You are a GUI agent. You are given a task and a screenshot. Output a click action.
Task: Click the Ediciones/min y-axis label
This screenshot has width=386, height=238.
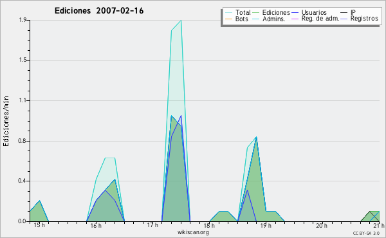coord(6,121)
